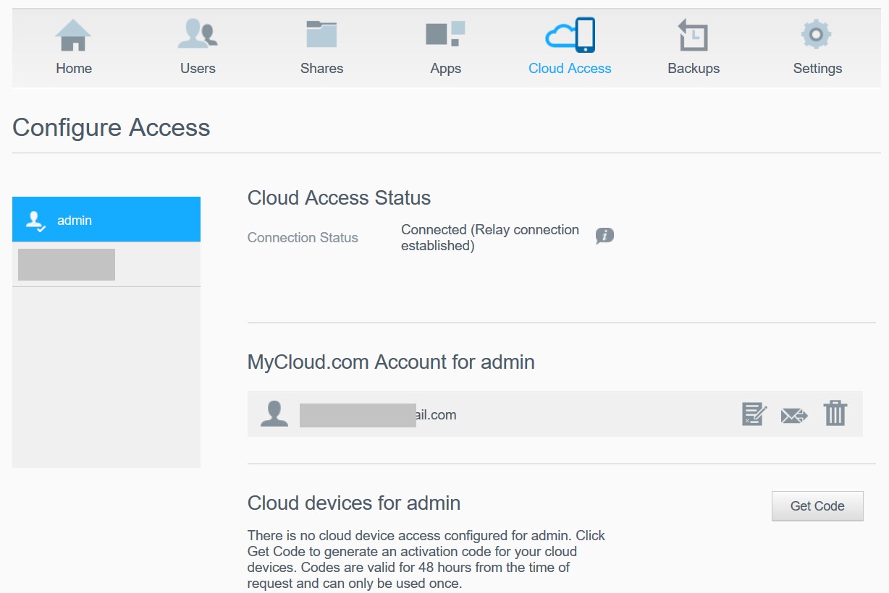Click the Backups clock icon
This screenshot has height=593, width=889.
693,35
